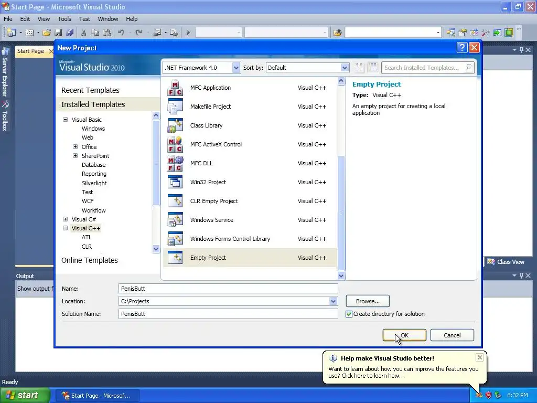Screen dimensions: 537x403
Task: Click the template list vertical scrollbar thumb
Action: [341, 213]
